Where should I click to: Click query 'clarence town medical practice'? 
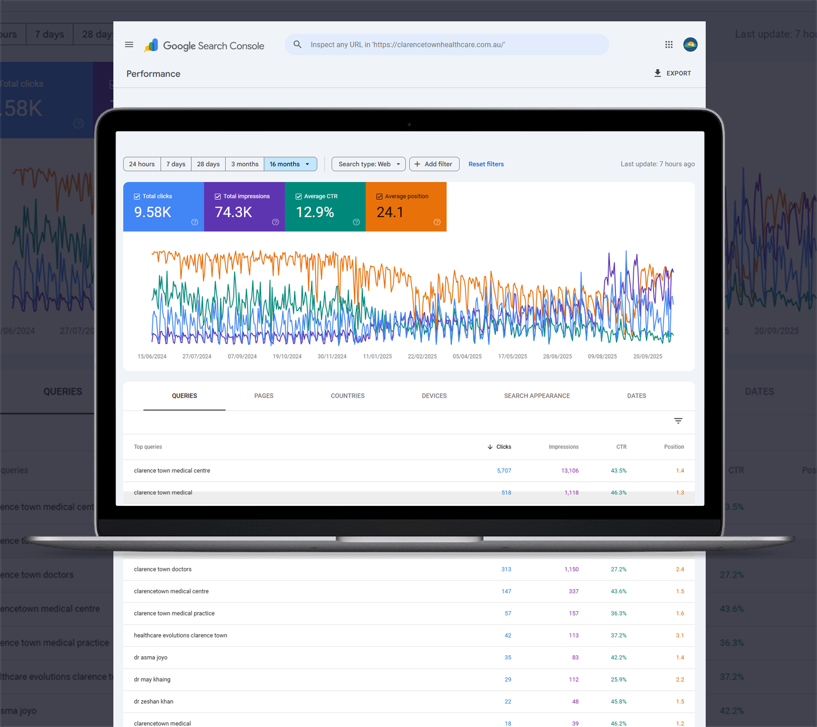pyautogui.click(x=174, y=614)
